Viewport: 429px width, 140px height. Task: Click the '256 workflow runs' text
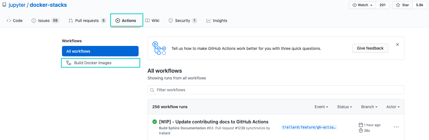(x=170, y=107)
